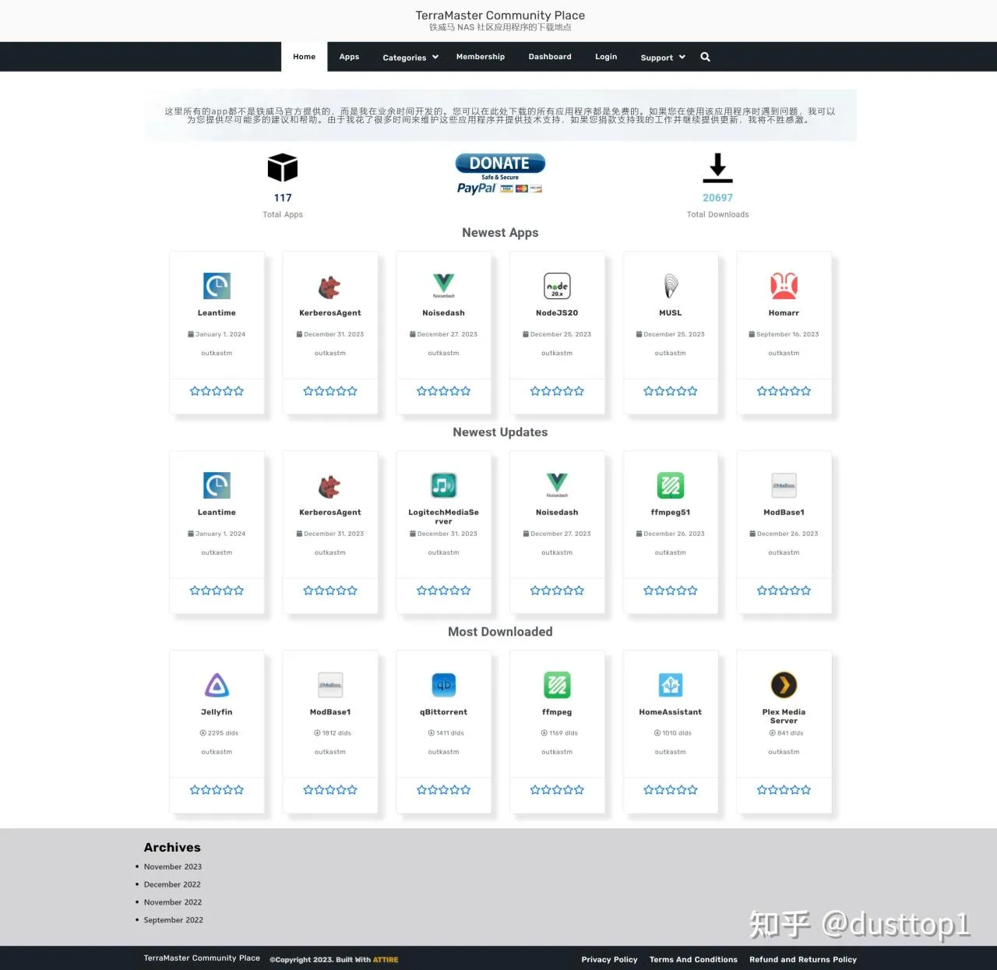Open the Jellyfin app icon
The image size is (997, 970).
click(217, 685)
